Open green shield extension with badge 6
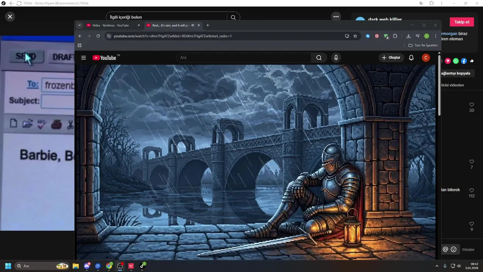This screenshot has width=483, height=272. coord(386,36)
